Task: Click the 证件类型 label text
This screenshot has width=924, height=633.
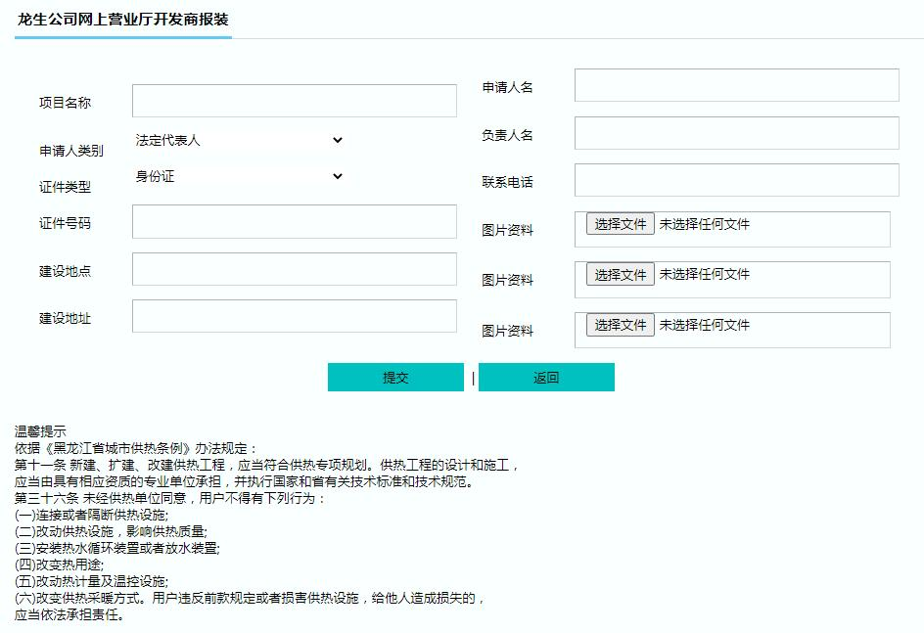Action: [65, 187]
